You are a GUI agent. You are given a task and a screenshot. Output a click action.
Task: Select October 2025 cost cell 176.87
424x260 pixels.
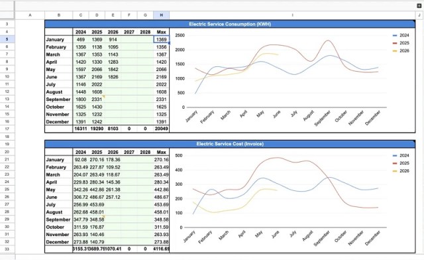click(x=97, y=227)
